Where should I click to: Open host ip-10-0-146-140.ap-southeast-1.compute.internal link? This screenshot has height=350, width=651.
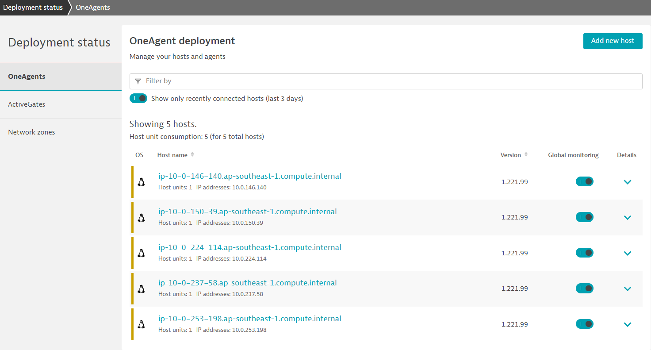[x=250, y=176]
